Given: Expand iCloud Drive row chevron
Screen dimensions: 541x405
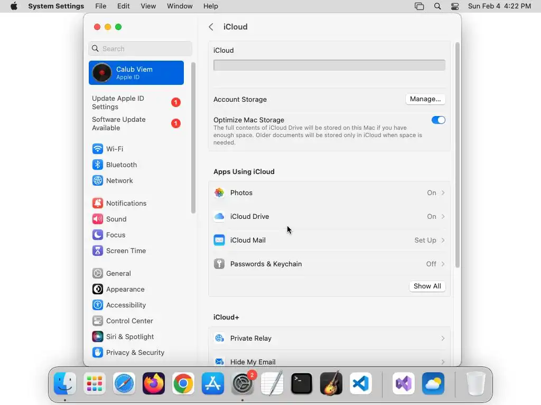Looking at the screenshot, I should click(443, 217).
